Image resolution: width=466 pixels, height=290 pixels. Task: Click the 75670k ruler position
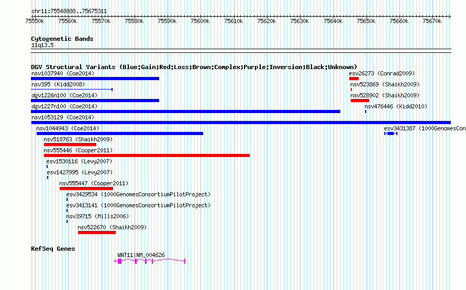tap(432, 21)
